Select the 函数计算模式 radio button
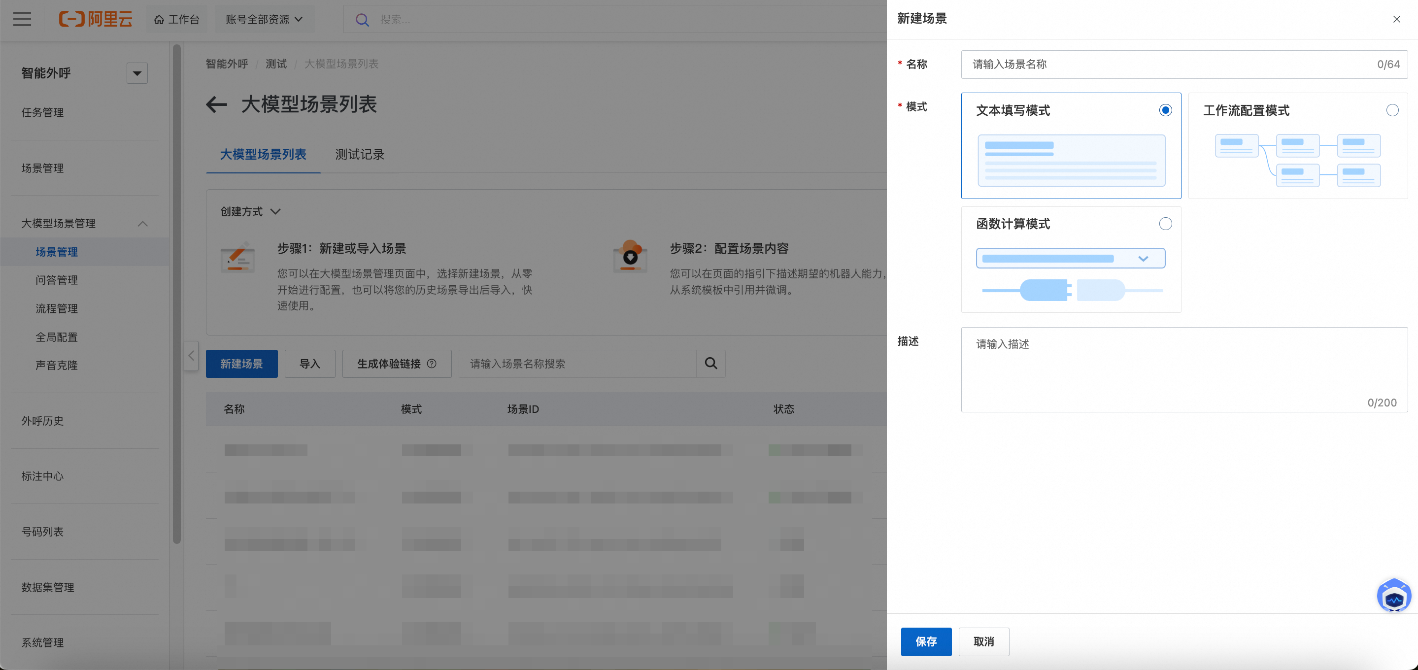 (1165, 224)
